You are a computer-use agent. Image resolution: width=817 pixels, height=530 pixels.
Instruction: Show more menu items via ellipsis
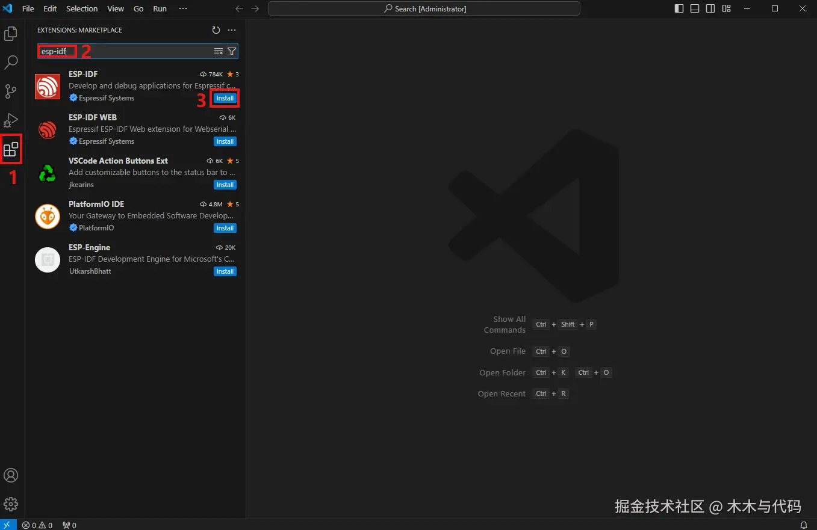point(183,8)
